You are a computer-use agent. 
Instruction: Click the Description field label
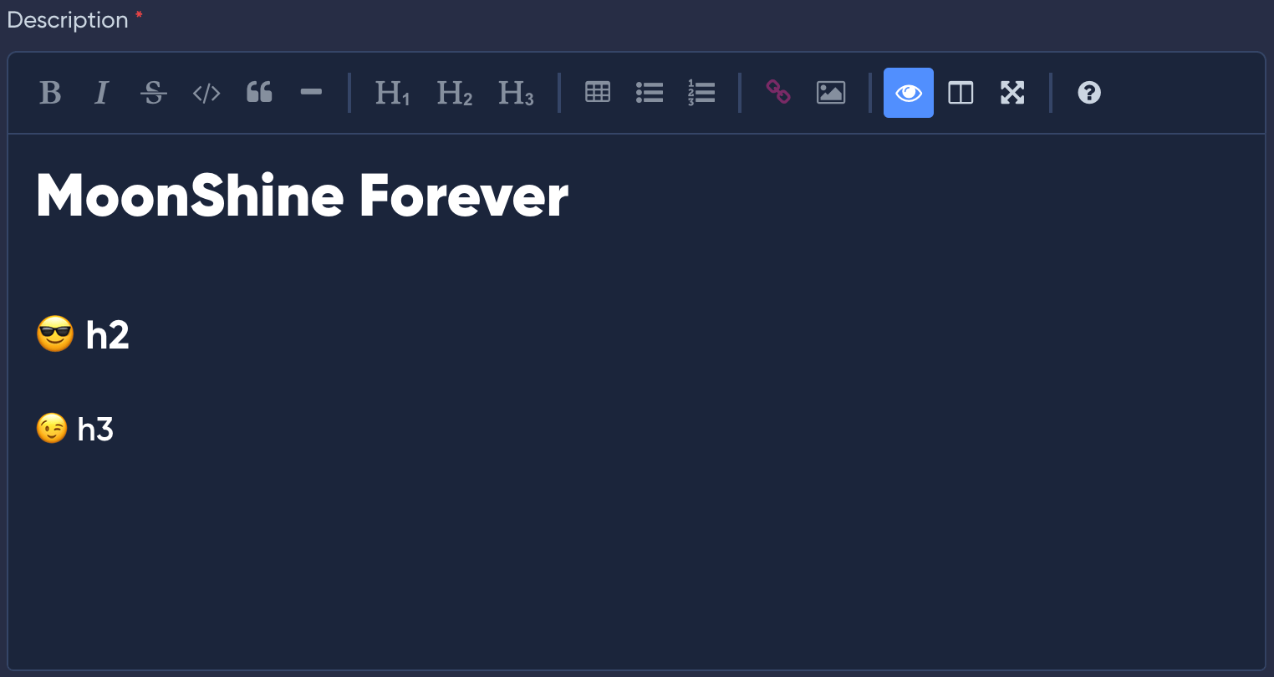pyautogui.click(x=68, y=20)
